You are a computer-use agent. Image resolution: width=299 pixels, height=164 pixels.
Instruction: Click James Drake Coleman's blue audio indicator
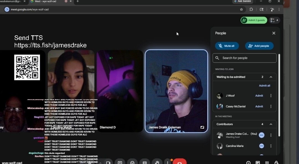coord(262,135)
